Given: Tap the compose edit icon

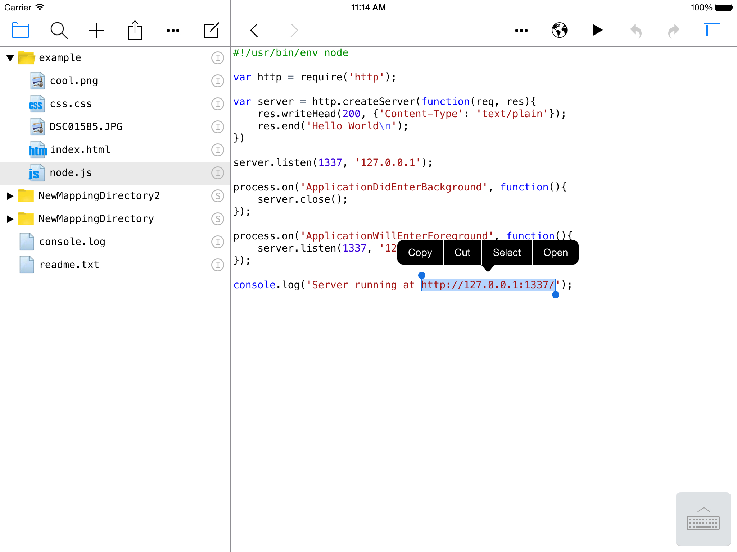Looking at the screenshot, I should click(x=211, y=30).
